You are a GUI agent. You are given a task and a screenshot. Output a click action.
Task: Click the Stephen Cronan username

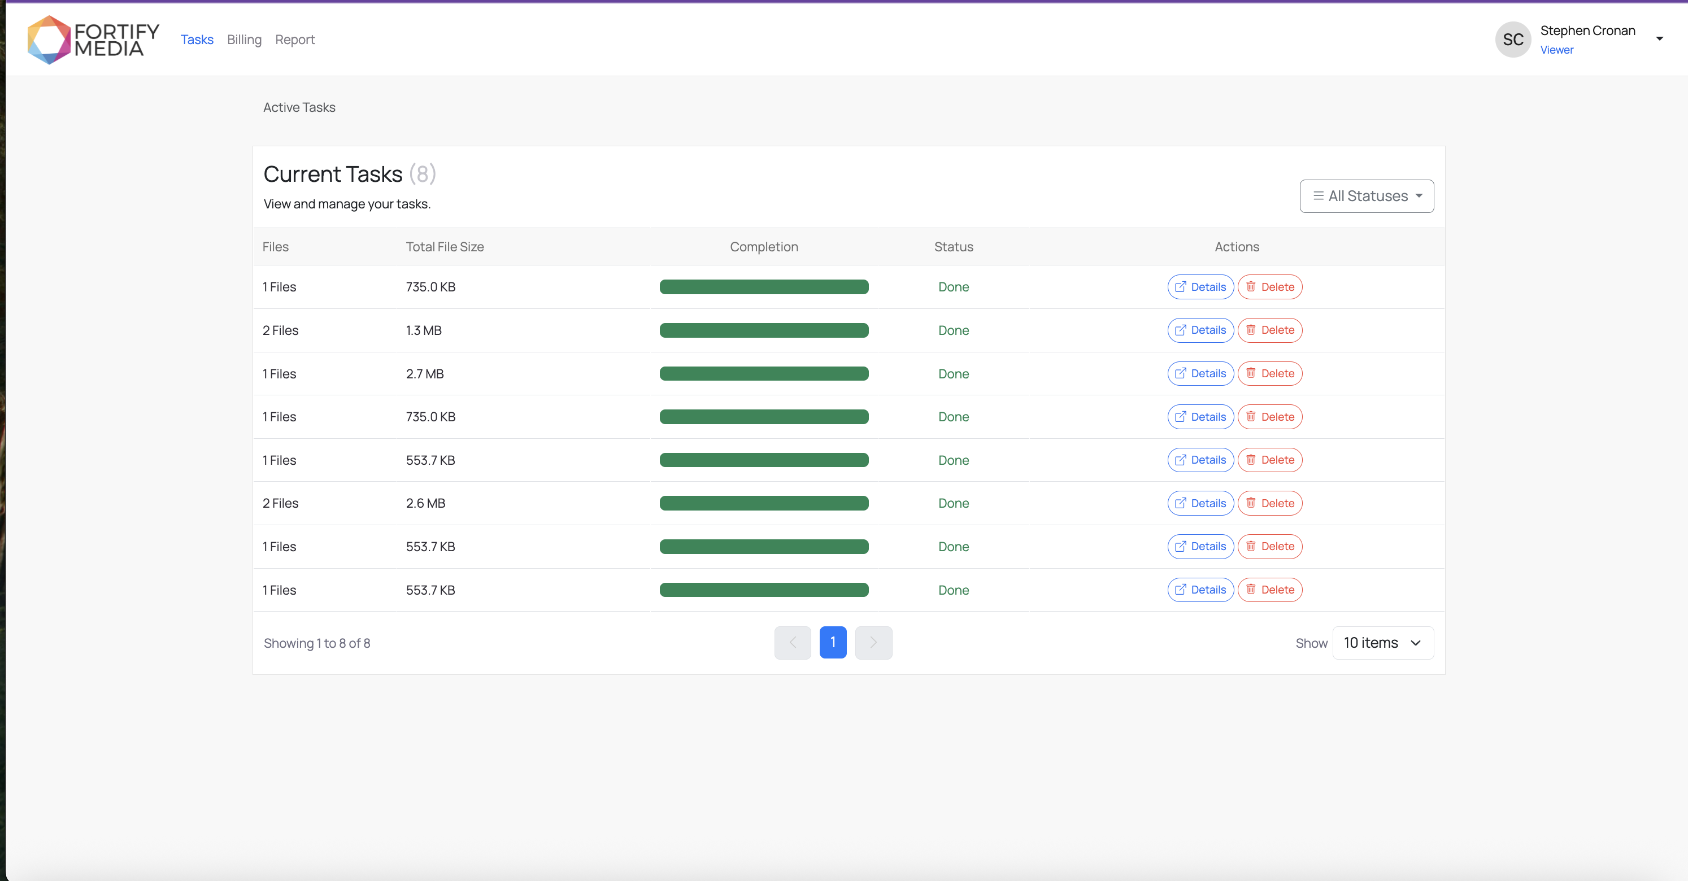(x=1588, y=31)
